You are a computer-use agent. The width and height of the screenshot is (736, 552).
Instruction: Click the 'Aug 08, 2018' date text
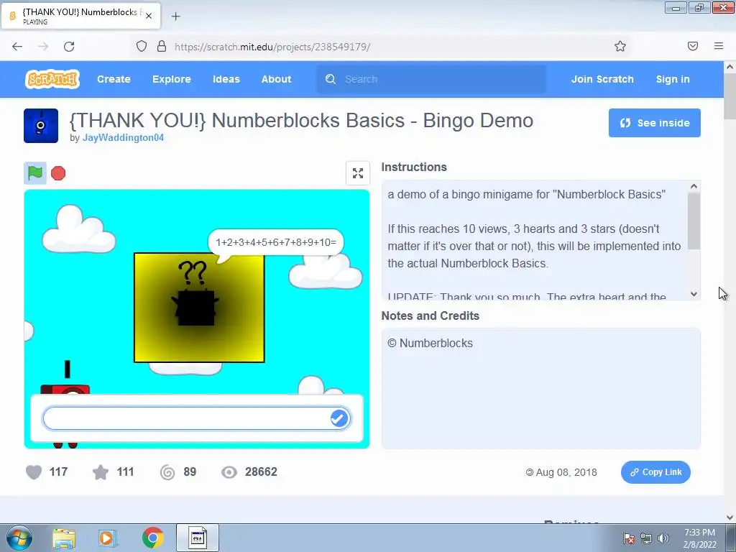[x=566, y=472]
